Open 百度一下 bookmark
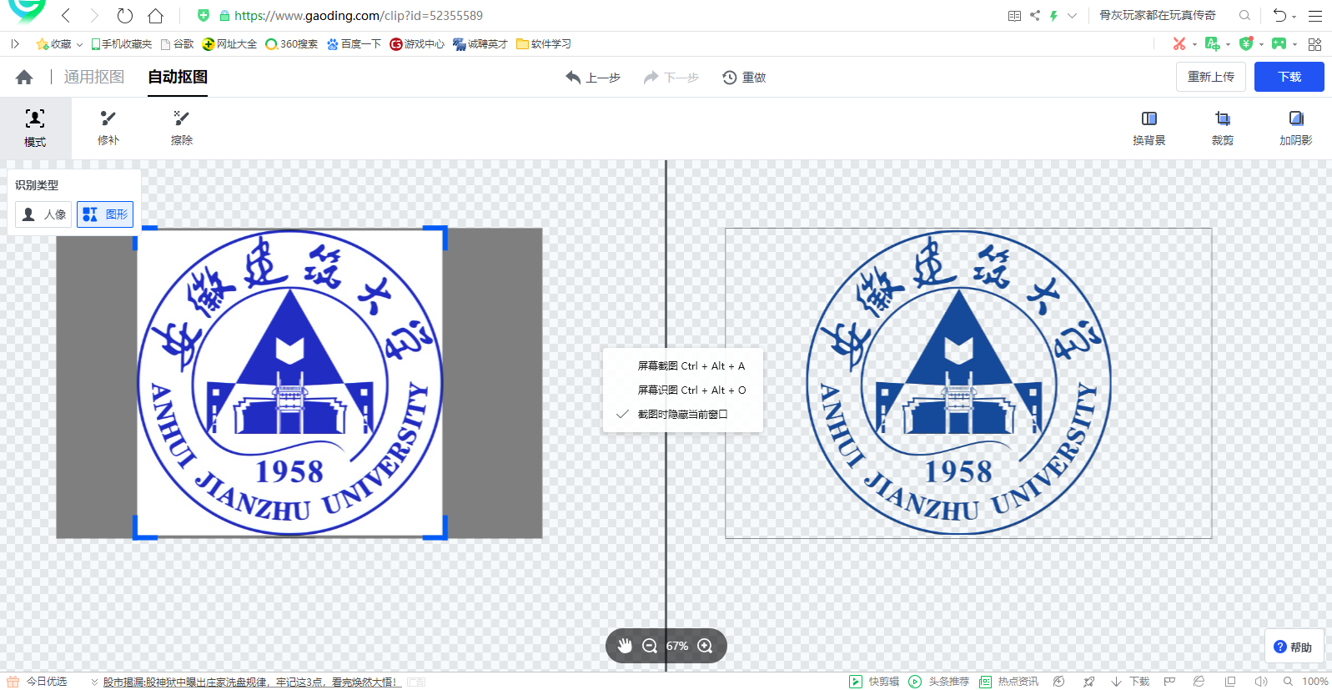 (x=354, y=44)
